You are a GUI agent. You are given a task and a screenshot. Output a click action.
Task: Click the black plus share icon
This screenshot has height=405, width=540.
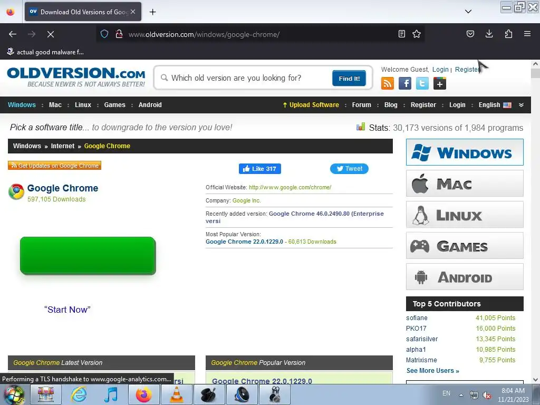click(440, 83)
